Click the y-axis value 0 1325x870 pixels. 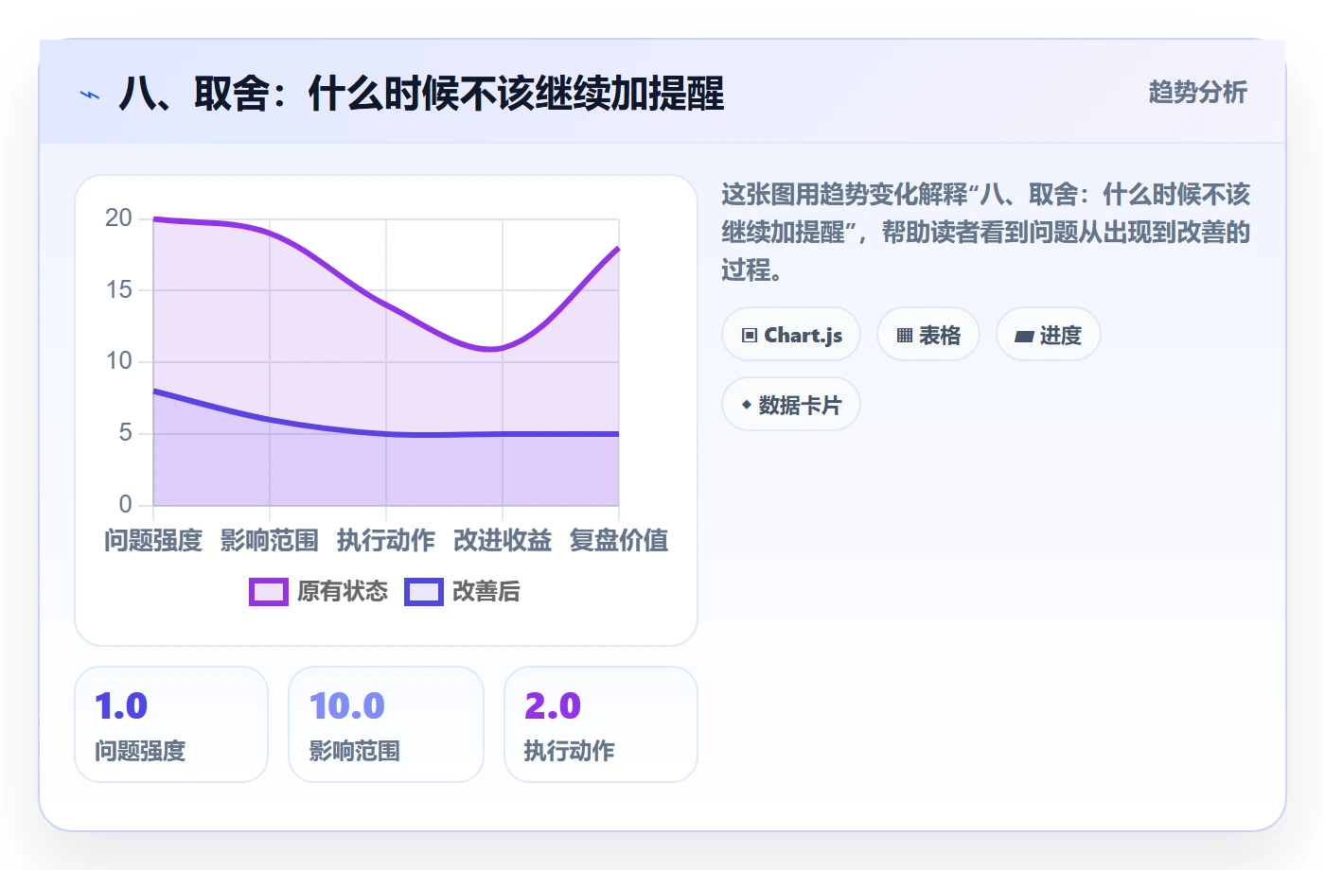(126, 504)
